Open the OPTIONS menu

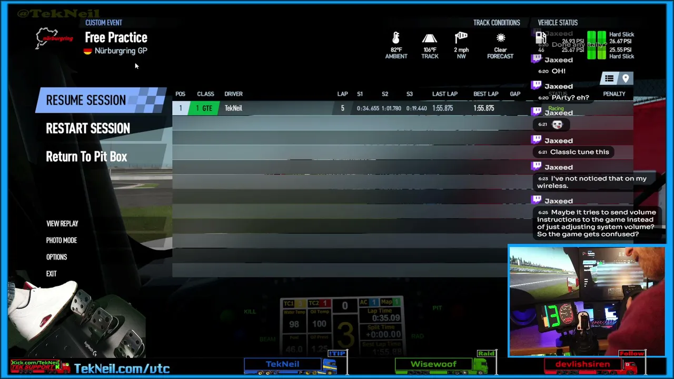pos(56,257)
